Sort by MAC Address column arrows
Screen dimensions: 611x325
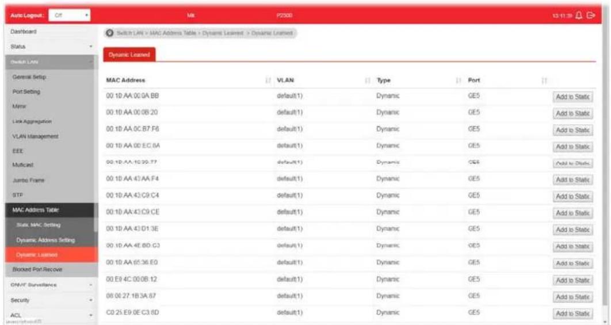click(x=268, y=81)
